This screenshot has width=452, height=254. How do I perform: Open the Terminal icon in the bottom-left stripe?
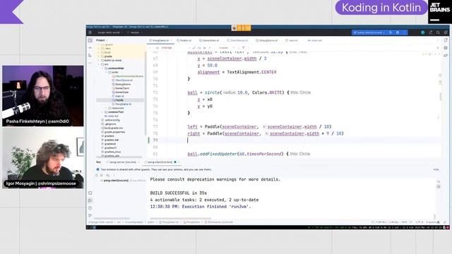[x=90, y=193]
